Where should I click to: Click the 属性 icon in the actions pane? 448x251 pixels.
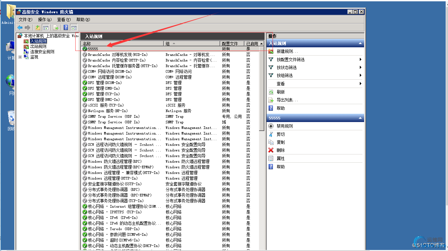coord(271,158)
